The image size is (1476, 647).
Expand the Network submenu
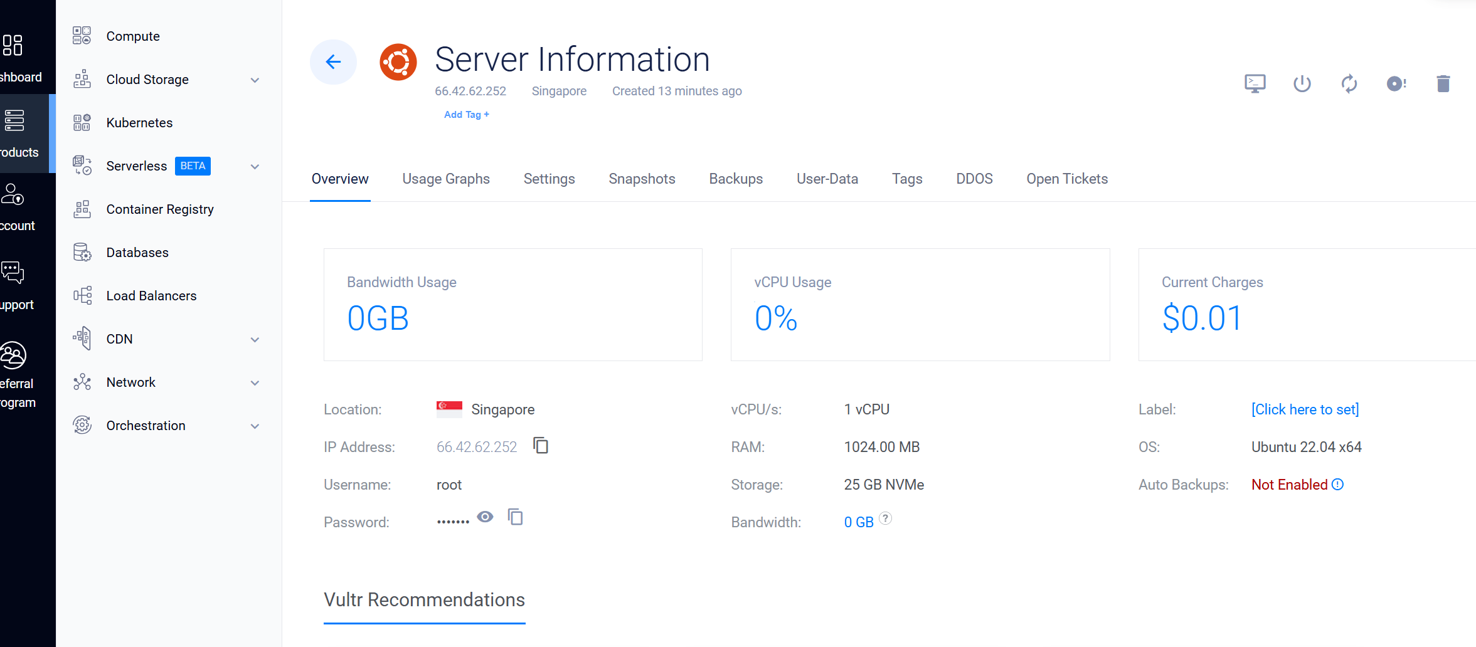pyautogui.click(x=255, y=383)
